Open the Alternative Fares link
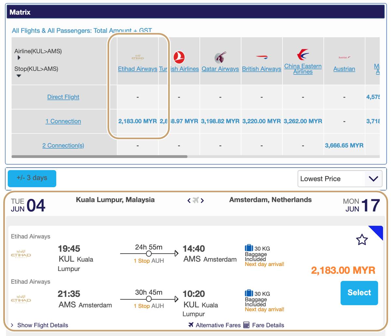This screenshot has width=391, height=336. (218, 325)
